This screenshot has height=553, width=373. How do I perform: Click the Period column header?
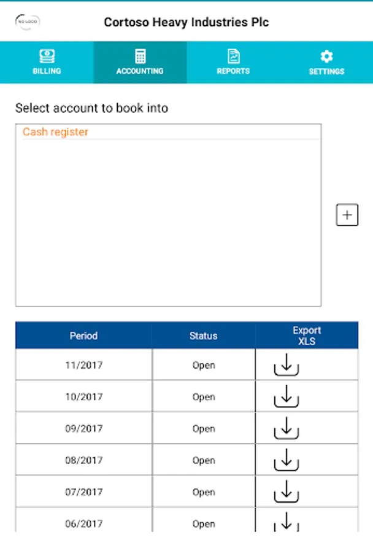83,336
